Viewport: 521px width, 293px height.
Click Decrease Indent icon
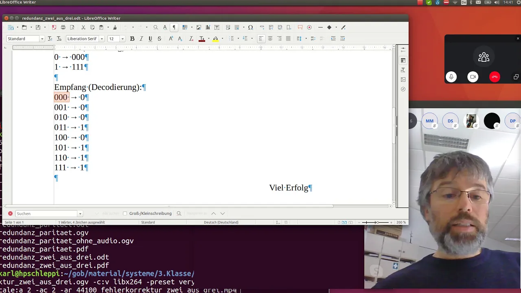pyautogui.click(x=342, y=39)
